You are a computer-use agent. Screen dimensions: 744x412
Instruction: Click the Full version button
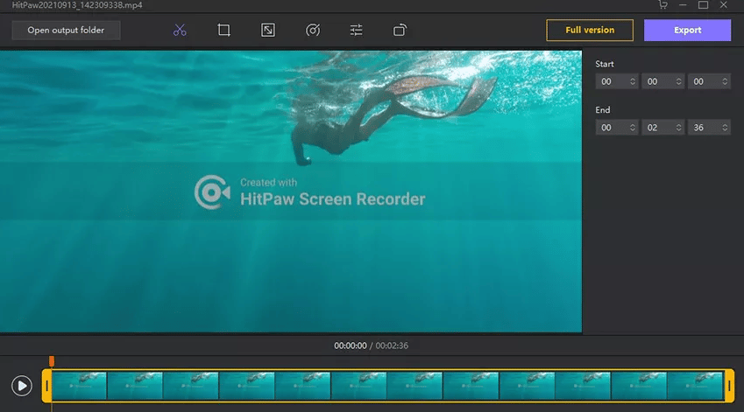(590, 31)
